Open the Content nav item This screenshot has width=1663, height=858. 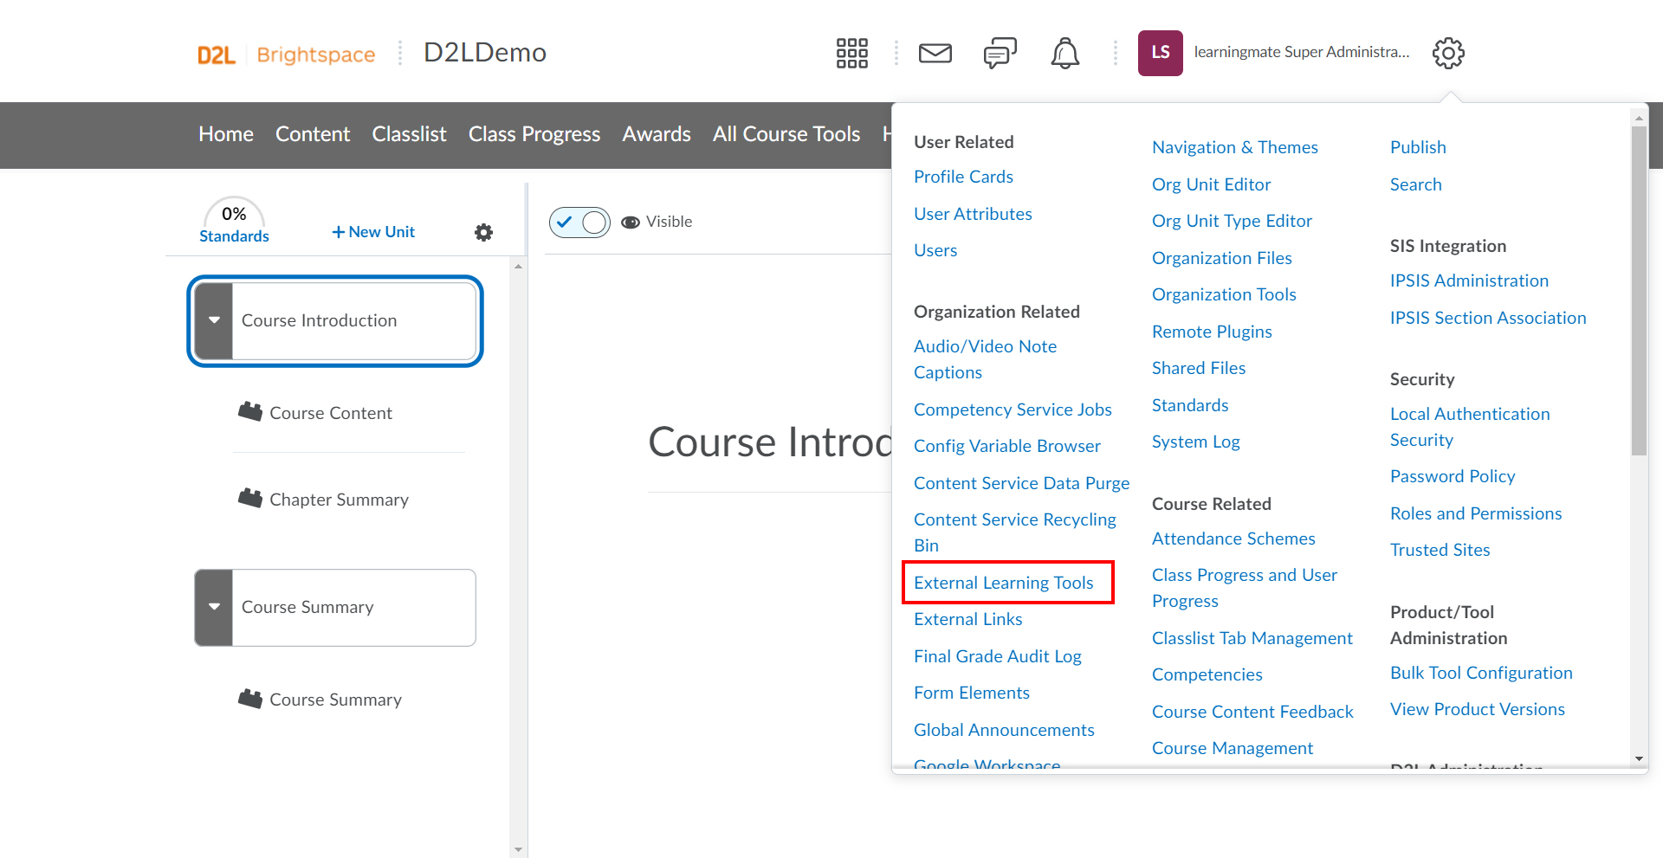pyautogui.click(x=313, y=134)
